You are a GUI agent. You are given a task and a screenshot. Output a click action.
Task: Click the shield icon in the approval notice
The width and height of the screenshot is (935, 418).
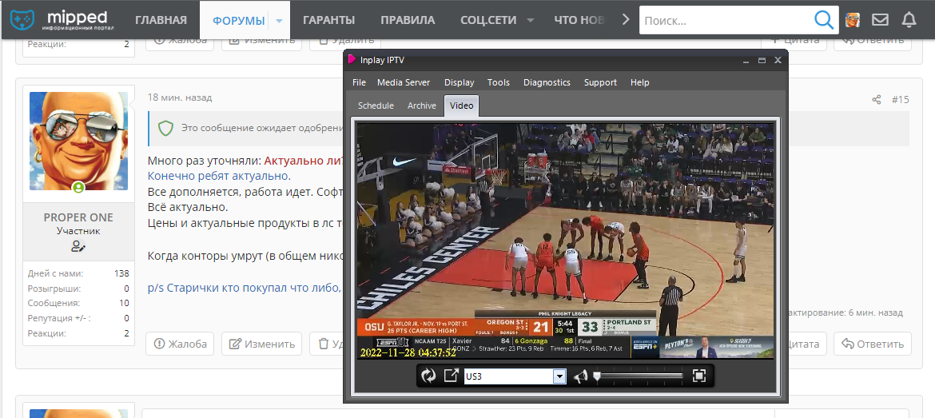[165, 128]
